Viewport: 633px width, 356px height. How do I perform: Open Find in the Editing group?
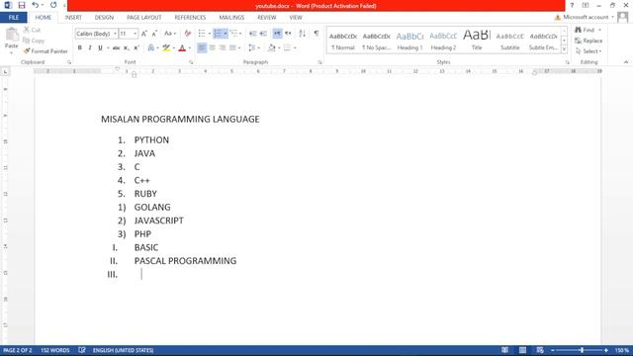585,30
